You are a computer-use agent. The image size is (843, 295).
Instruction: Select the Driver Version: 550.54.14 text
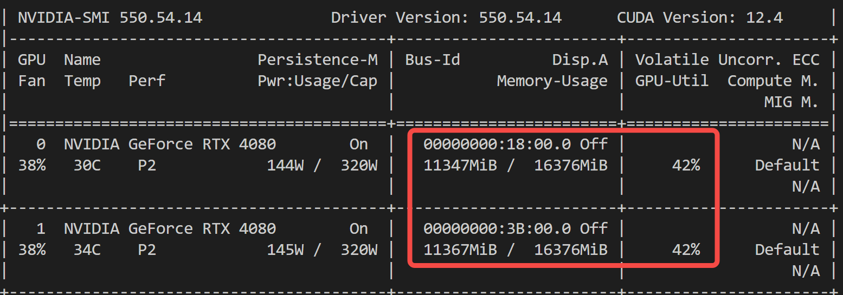pyautogui.click(x=446, y=17)
